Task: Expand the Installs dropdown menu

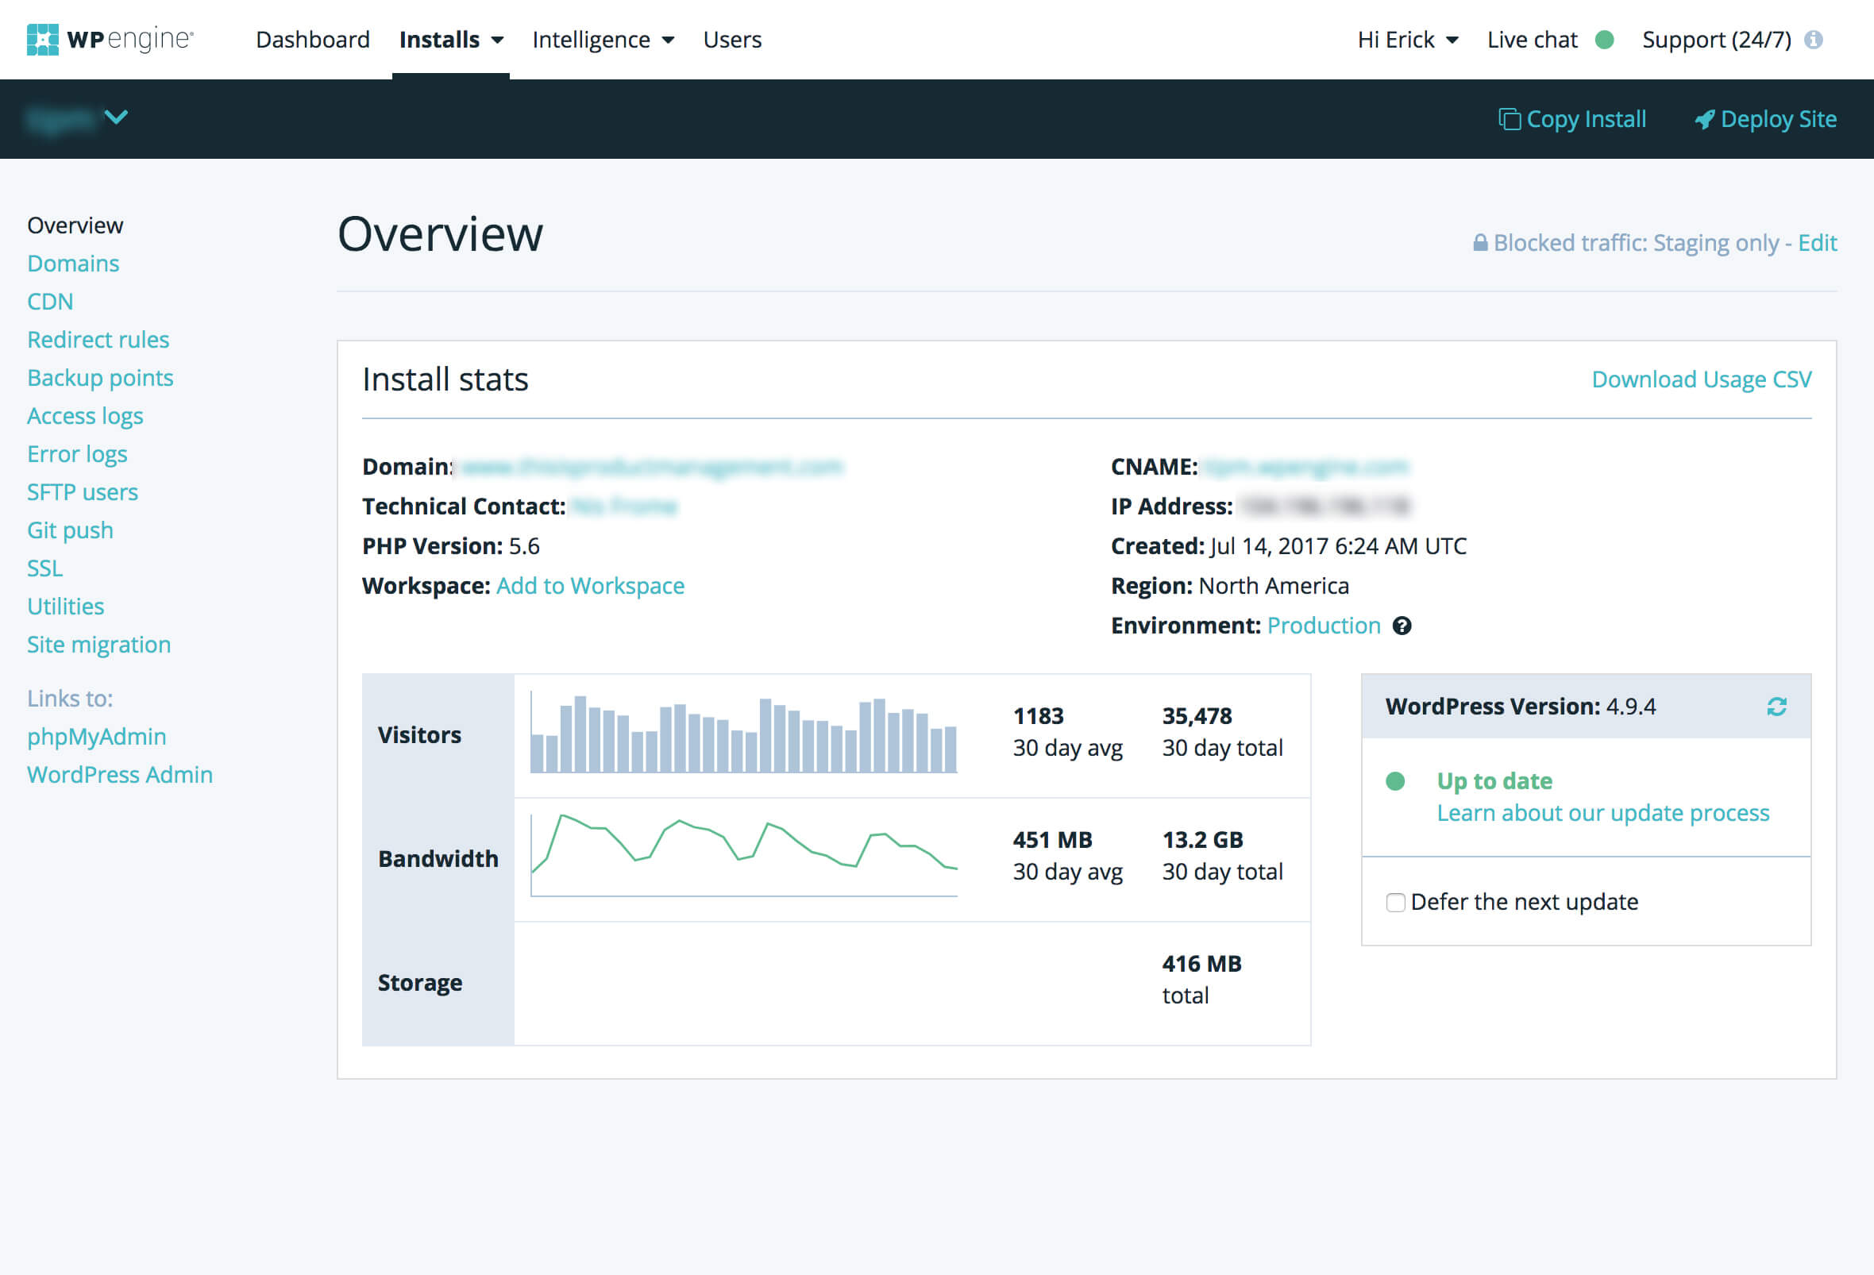Action: [451, 40]
